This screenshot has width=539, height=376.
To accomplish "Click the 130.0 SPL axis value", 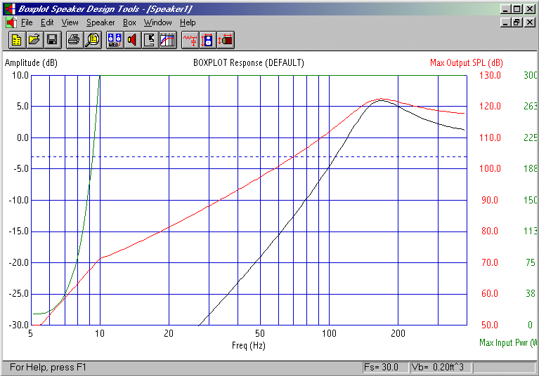I will click(490, 75).
